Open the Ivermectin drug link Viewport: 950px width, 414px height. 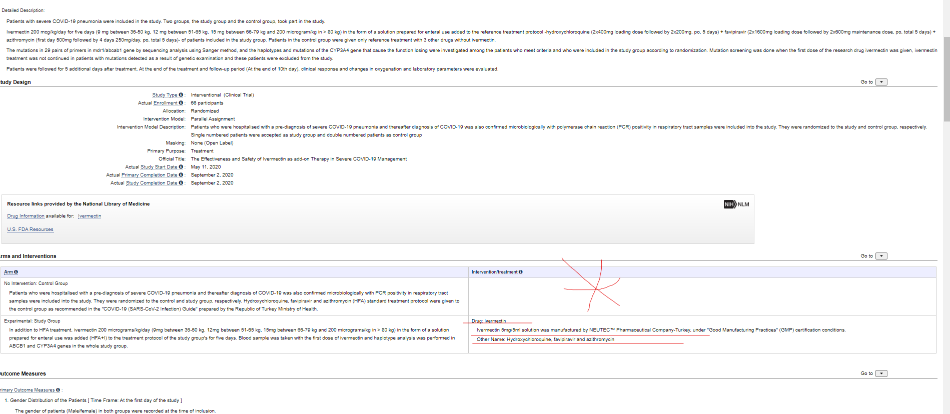coord(90,216)
